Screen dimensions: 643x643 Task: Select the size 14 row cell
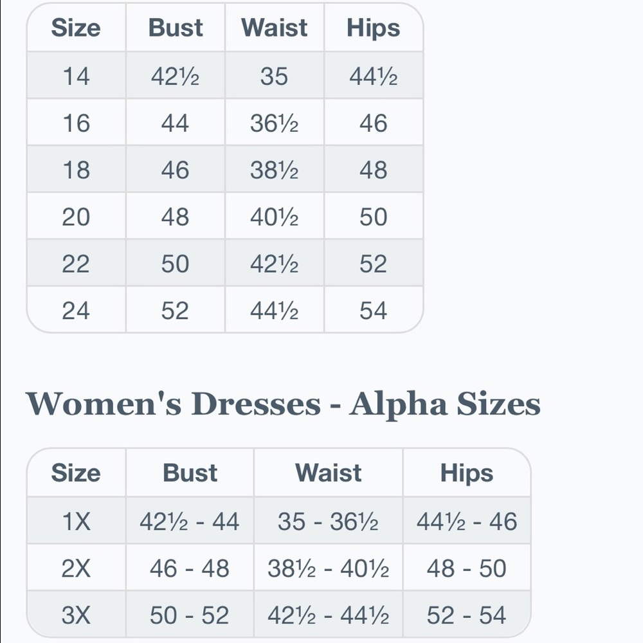[x=77, y=75]
